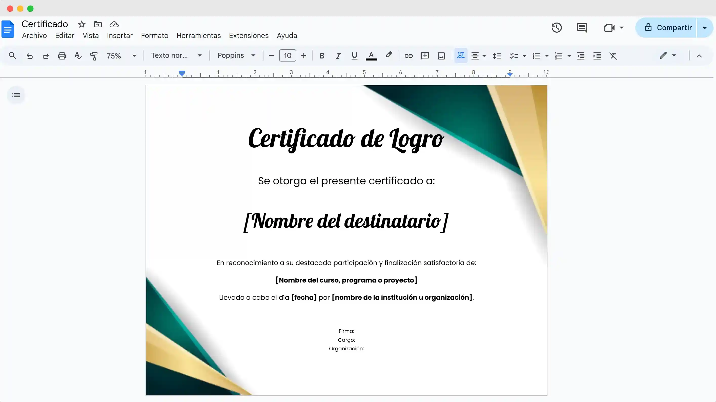
Task: Click the clear formatting icon
Action: click(x=613, y=56)
